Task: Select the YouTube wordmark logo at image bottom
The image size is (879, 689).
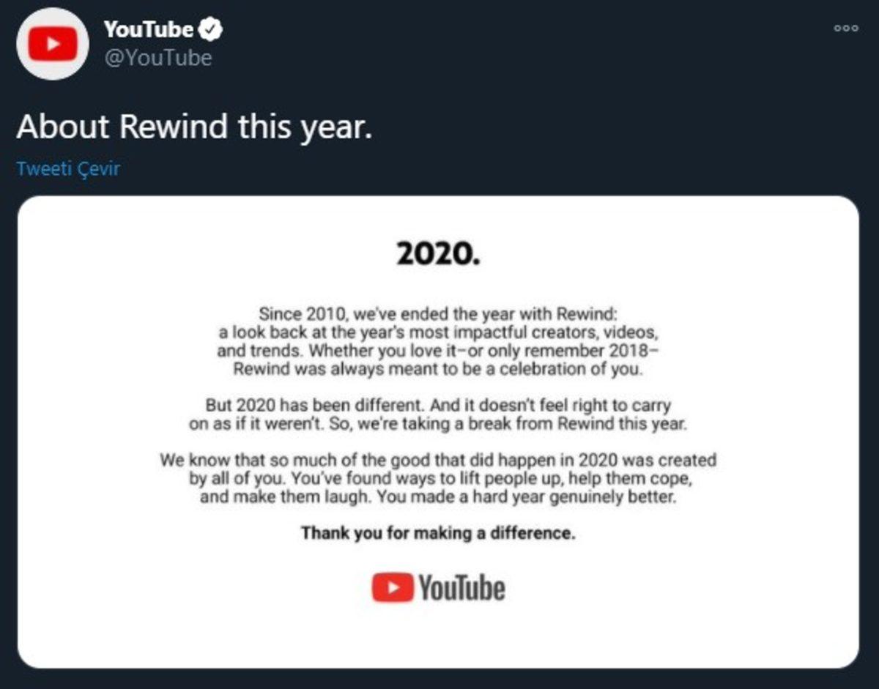Action: pyautogui.click(x=460, y=586)
